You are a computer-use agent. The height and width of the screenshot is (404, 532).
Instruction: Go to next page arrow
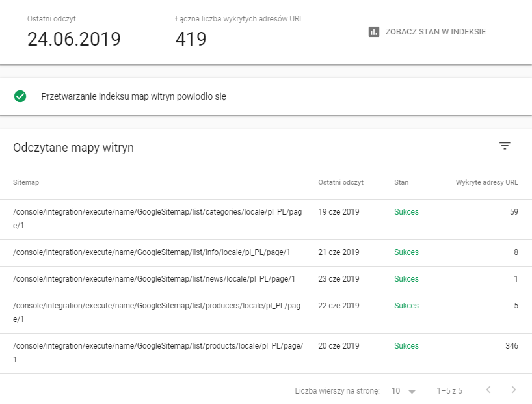[x=514, y=390]
